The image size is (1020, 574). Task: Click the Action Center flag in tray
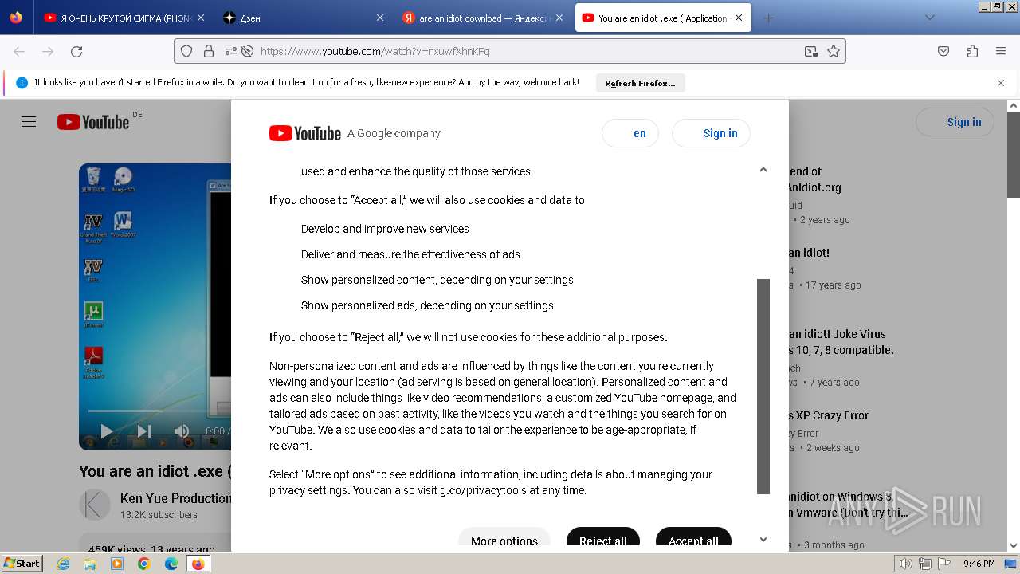pos(943,564)
